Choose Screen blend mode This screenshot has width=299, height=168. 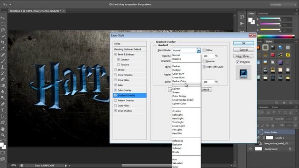click(186, 92)
